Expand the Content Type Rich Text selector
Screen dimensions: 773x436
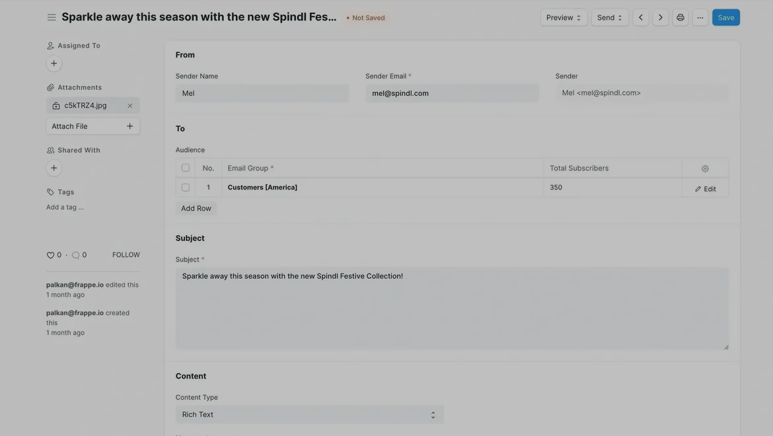[309, 415]
